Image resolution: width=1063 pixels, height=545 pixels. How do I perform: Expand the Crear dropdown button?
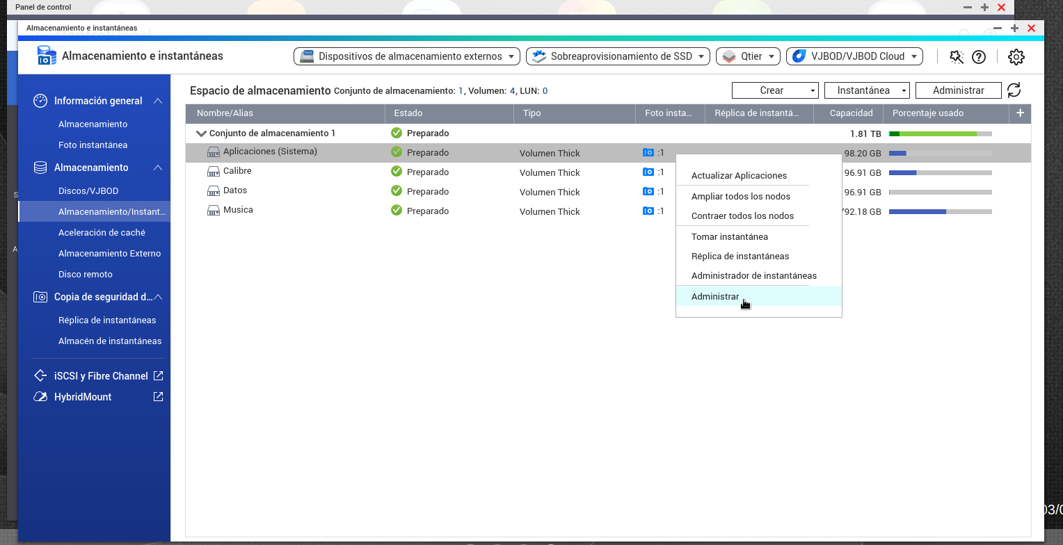(x=775, y=90)
